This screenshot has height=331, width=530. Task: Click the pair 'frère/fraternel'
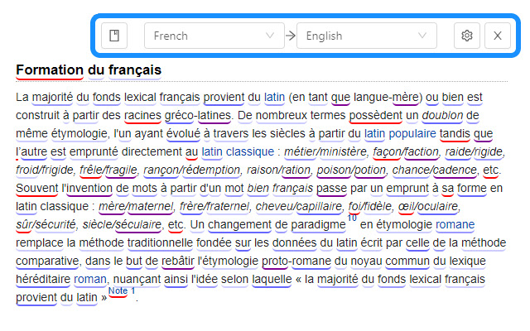pos(214,207)
